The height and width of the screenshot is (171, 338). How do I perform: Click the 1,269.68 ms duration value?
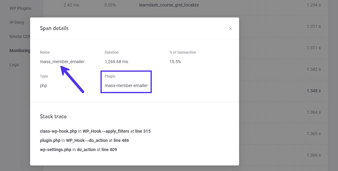[116, 62]
